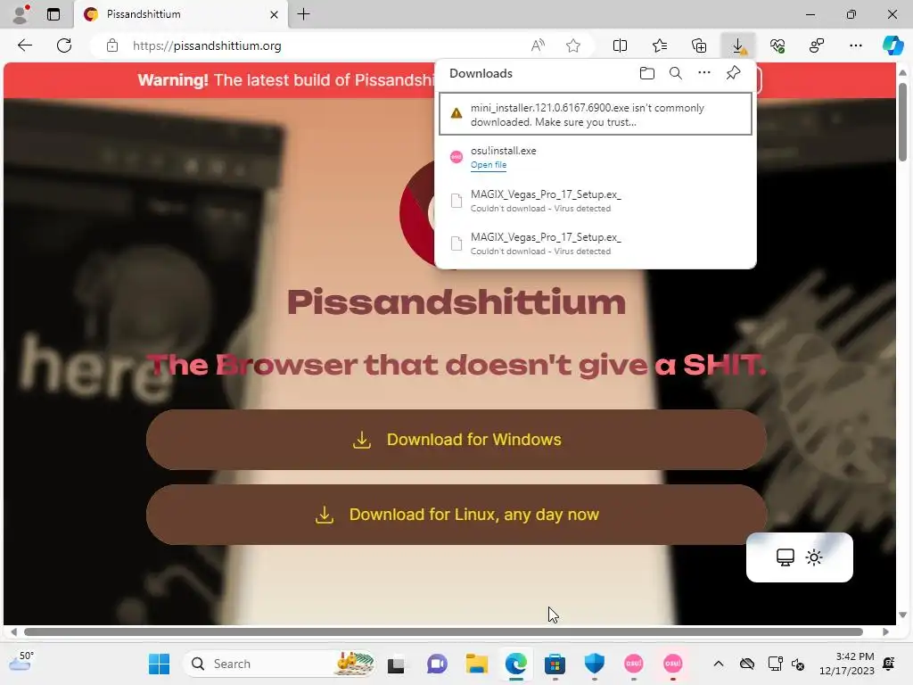
Task: Open Windows Start menu
Action: pyautogui.click(x=159, y=664)
